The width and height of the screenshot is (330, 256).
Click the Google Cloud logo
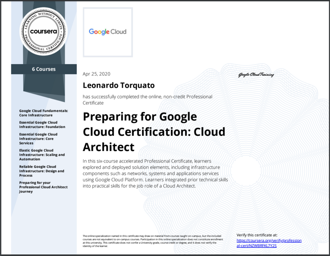(108, 32)
